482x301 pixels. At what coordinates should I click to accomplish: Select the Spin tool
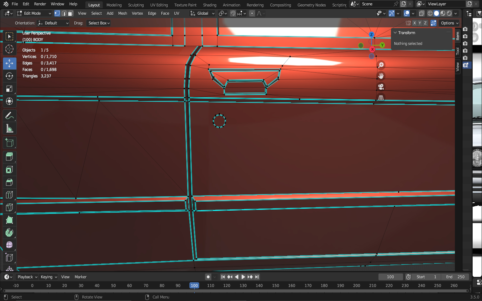tap(9, 232)
